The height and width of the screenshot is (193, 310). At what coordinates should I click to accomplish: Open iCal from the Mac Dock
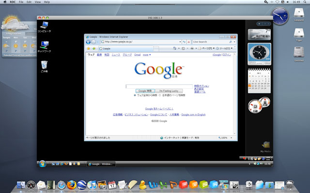coord(112,185)
